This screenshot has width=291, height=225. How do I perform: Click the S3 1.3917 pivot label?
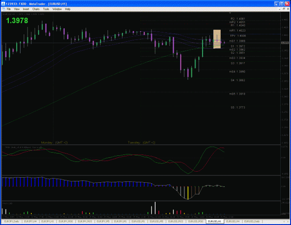pos(238,63)
